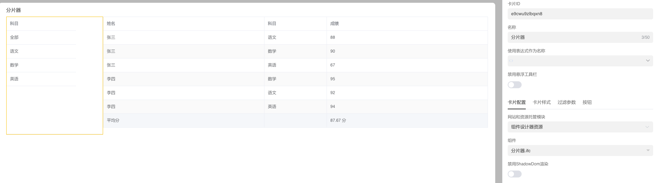Click the 名称 input field containing 分片器
658x183 pixels.
pyautogui.click(x=573, y=37)
